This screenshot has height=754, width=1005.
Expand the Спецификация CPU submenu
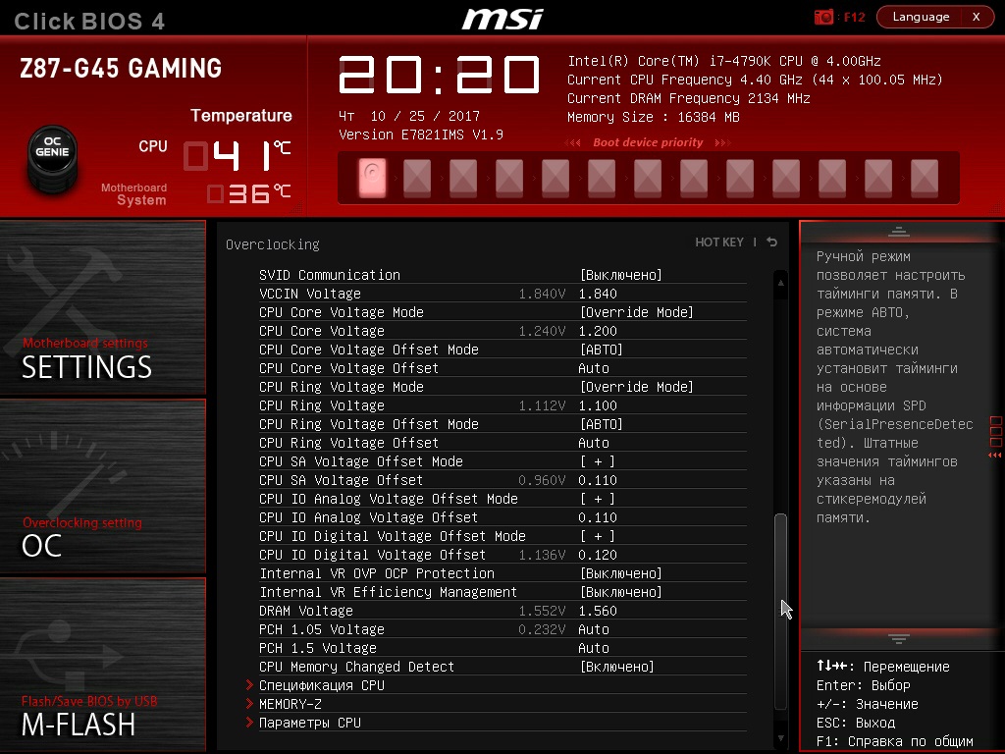(322, 685)
